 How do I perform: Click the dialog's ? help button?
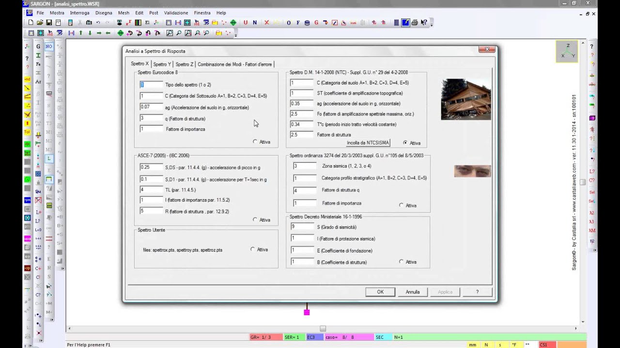click(477, 292)
